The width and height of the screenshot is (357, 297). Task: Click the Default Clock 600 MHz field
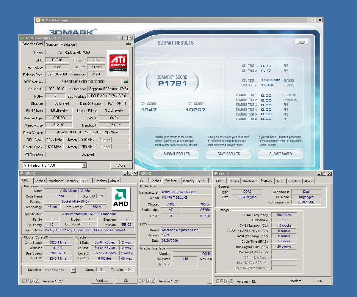[54, 147]
